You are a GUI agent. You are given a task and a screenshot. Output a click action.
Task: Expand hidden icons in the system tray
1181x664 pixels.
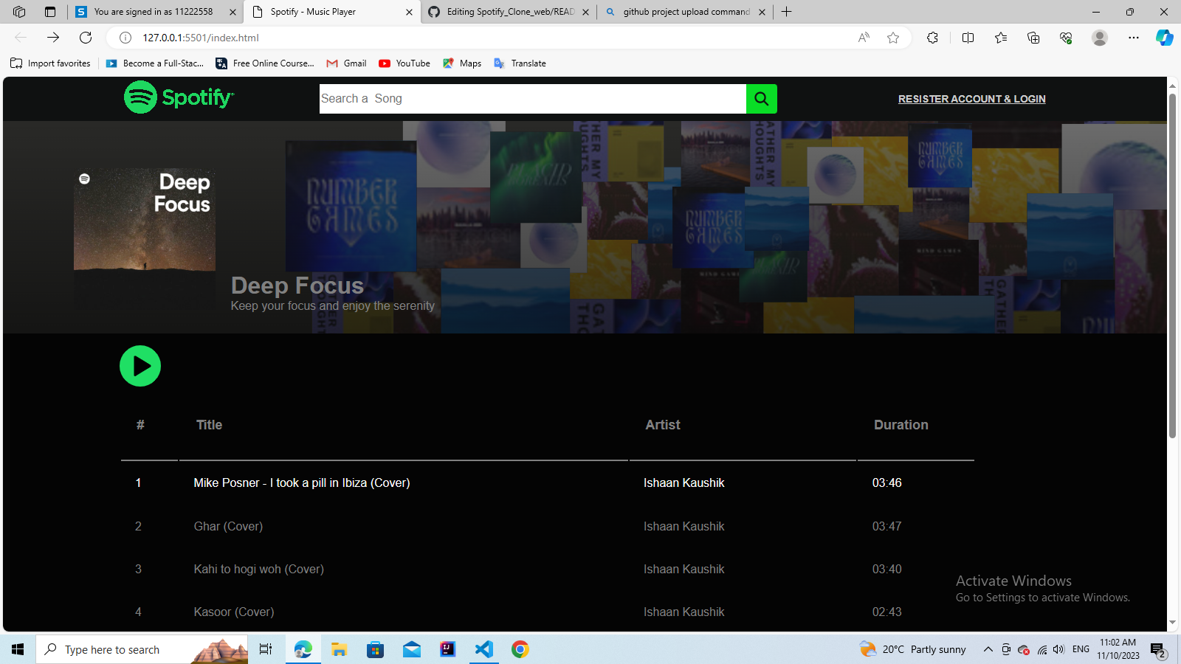(x=988, y=649)
